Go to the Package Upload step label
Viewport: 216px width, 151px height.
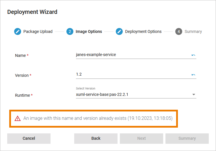pyautogui.click(x=38, y=31)
